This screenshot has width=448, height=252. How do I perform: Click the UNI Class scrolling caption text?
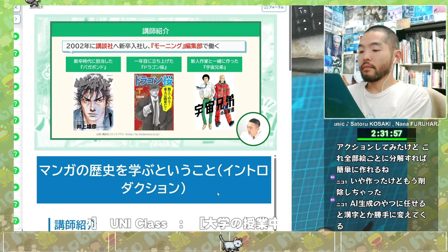click(x=139, y=224)
